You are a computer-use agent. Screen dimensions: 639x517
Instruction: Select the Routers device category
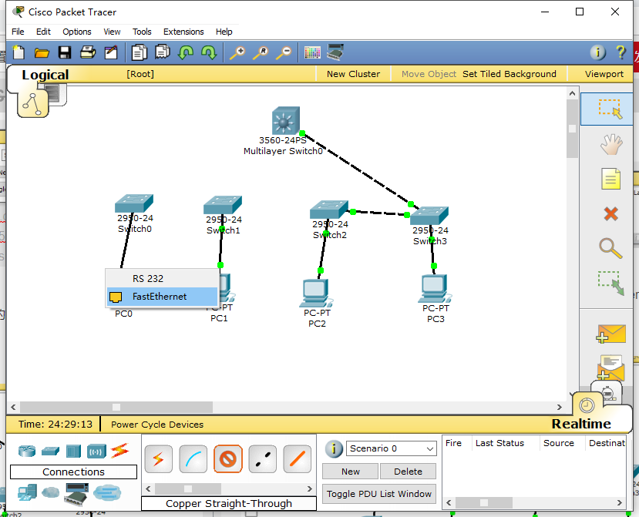point(27,451)
